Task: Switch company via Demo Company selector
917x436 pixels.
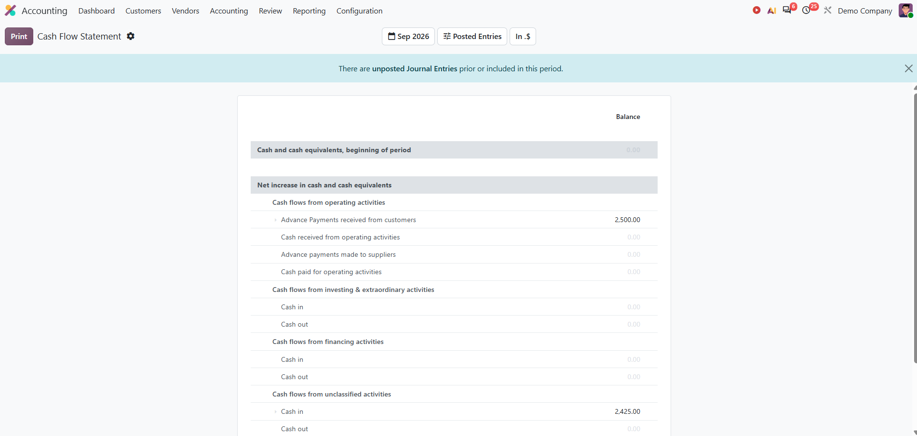Action: (x=865, y=11)
